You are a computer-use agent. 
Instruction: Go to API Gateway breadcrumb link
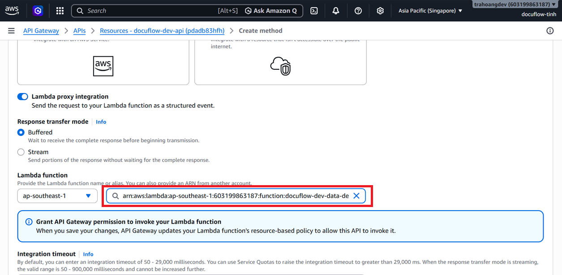click(41, 30)
